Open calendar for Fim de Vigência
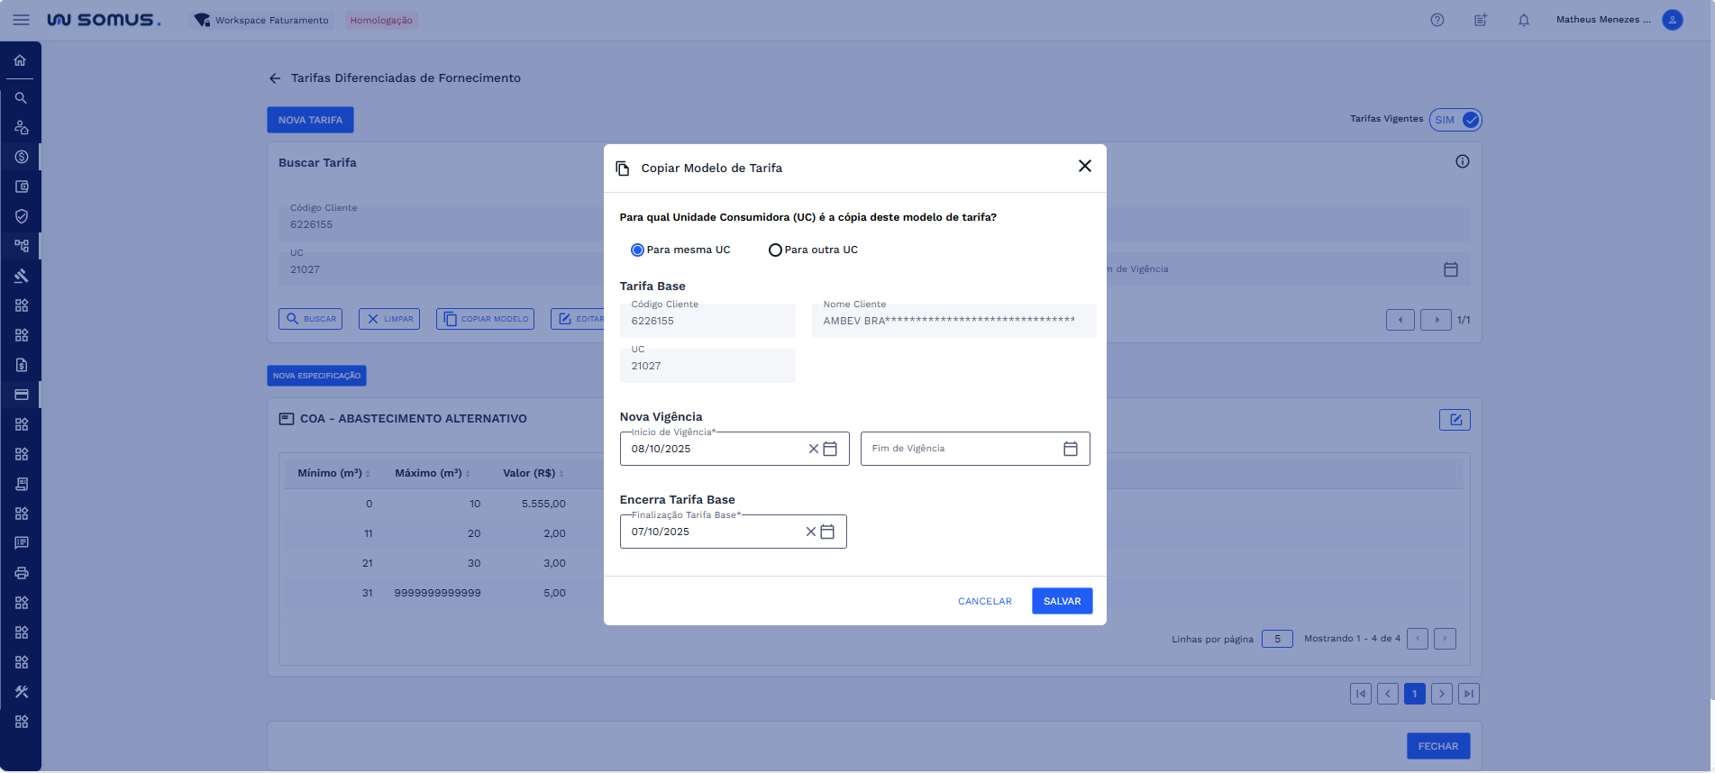The height and width of the screenshot is (773, 1715). tap(1070, 449)
